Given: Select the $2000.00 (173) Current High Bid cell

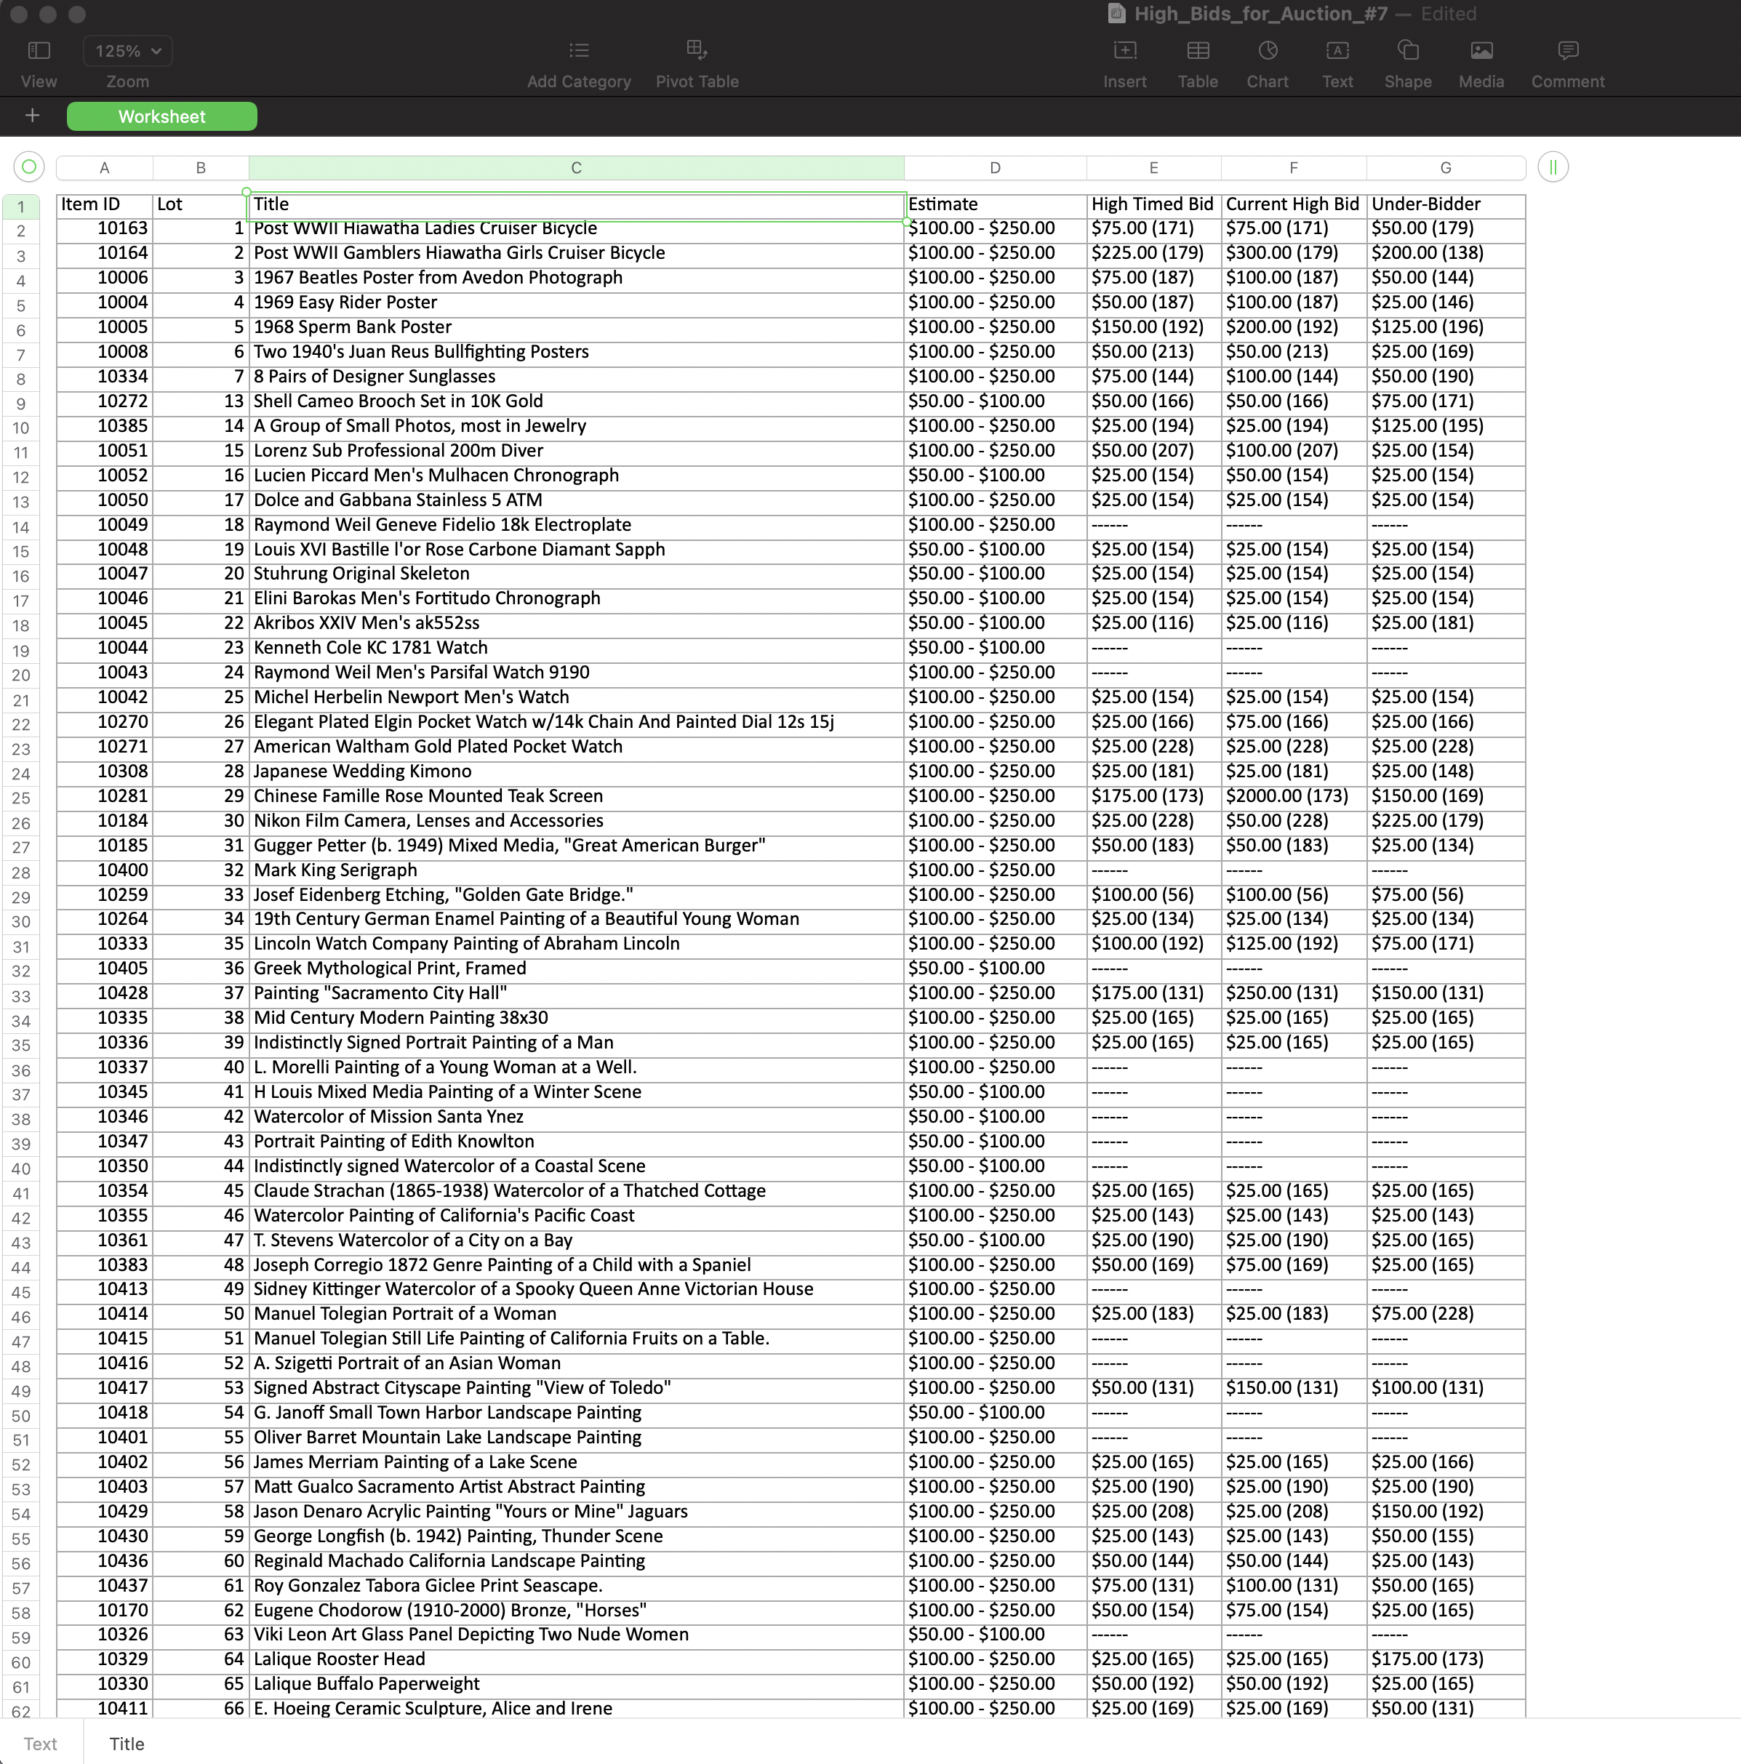Looking at the screenshot, I should 1293,796.
